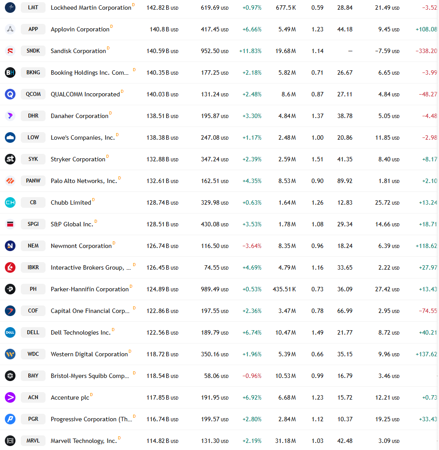Open the Parker-Hannifin Corporation link
The image size is (439, 450).
(90, 289)
